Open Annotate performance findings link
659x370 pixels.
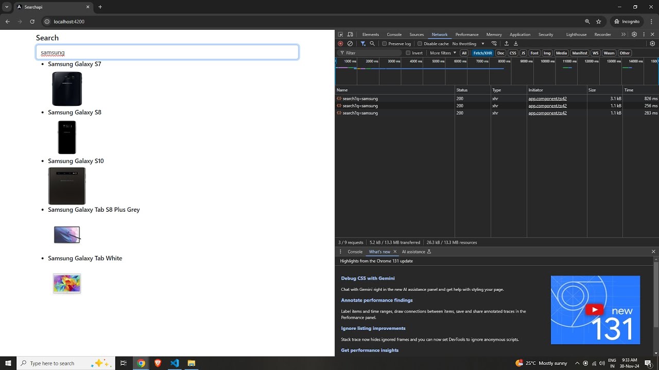tap(377, 300)
